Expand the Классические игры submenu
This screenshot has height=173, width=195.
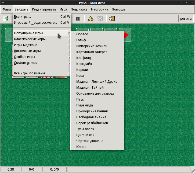click(x=42, y=39)
